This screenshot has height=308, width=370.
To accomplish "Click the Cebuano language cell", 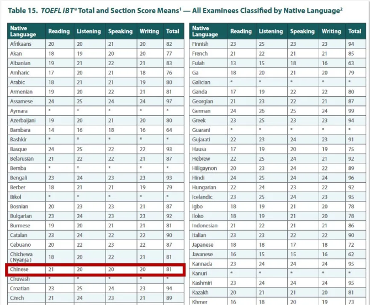I will click(27, 245).
